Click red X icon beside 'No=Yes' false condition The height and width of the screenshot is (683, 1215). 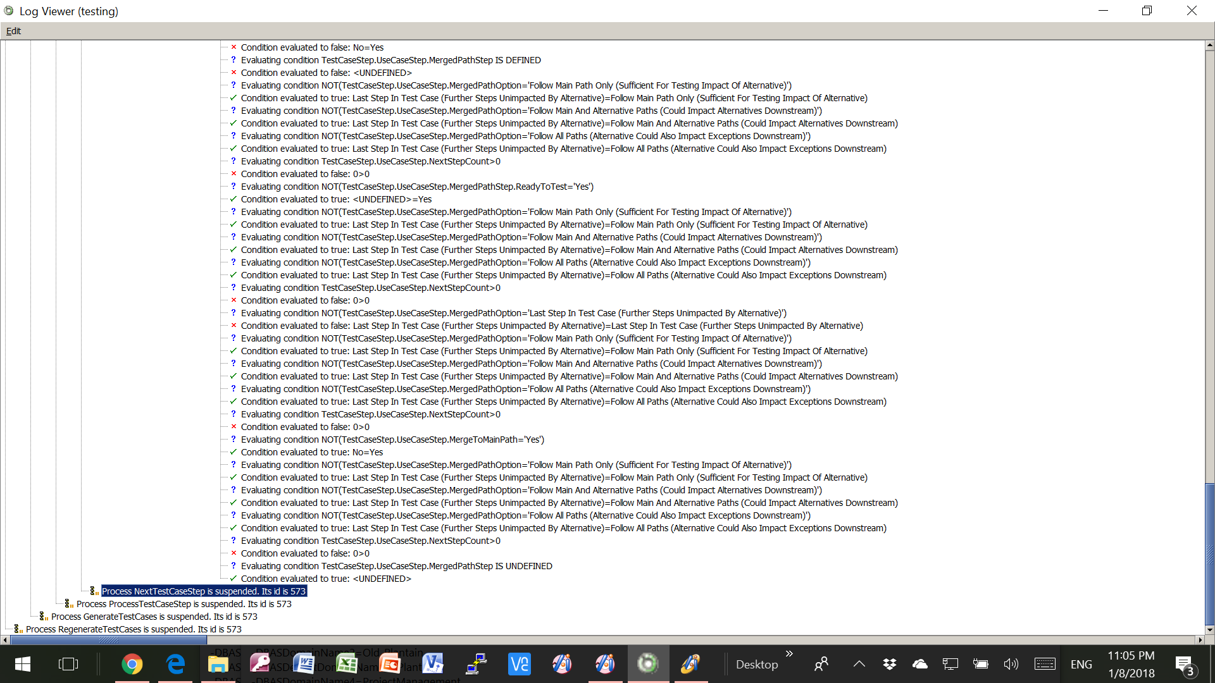[234, 47]
